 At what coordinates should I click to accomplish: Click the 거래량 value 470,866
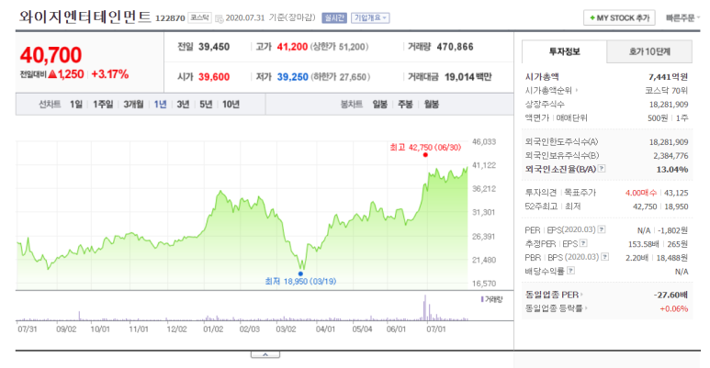455,47
